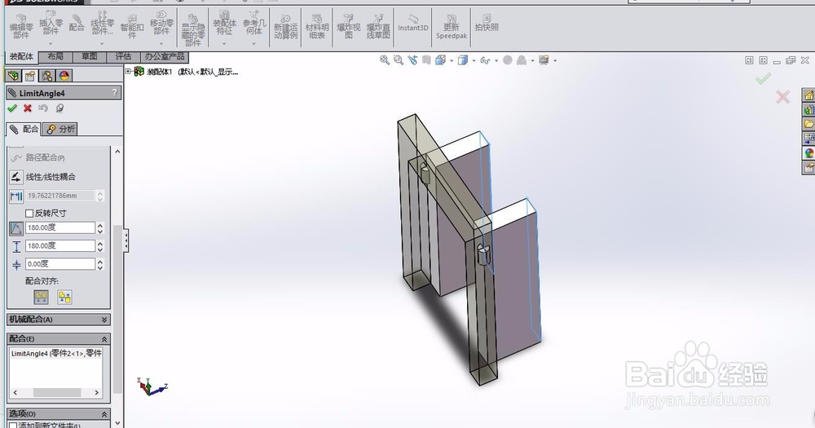This screenshot has width=815, height=428.
Task: Toggle the Section View icon
Action: coord(426,60)
